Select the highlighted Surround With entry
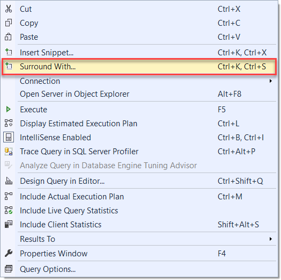Image resolution: width=281 pixels, height=280 pixels. (x=139, y=67)
